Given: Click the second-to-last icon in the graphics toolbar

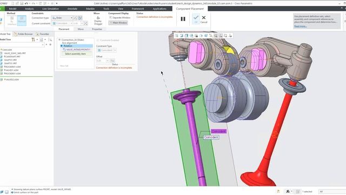Looking at the screenshot, I should click(225, 36).
